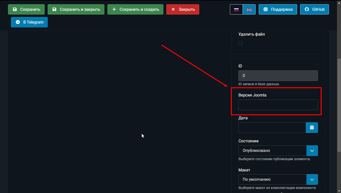This screenshot has height=193, width=341.
Task: Click the plus icon on Сохранить и создать
Action: coord(114,10)
